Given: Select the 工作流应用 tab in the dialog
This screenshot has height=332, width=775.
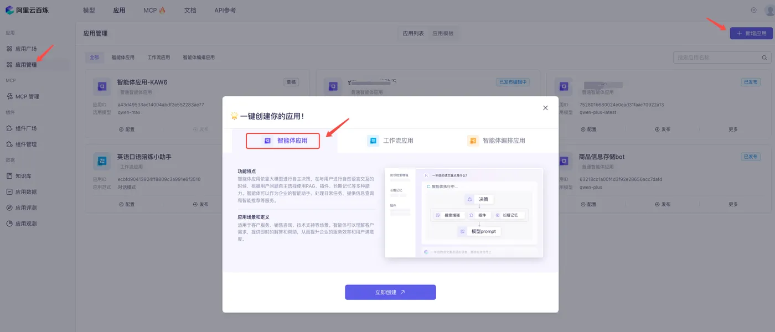Looking at the screenshot, I should tap(390, 141).
